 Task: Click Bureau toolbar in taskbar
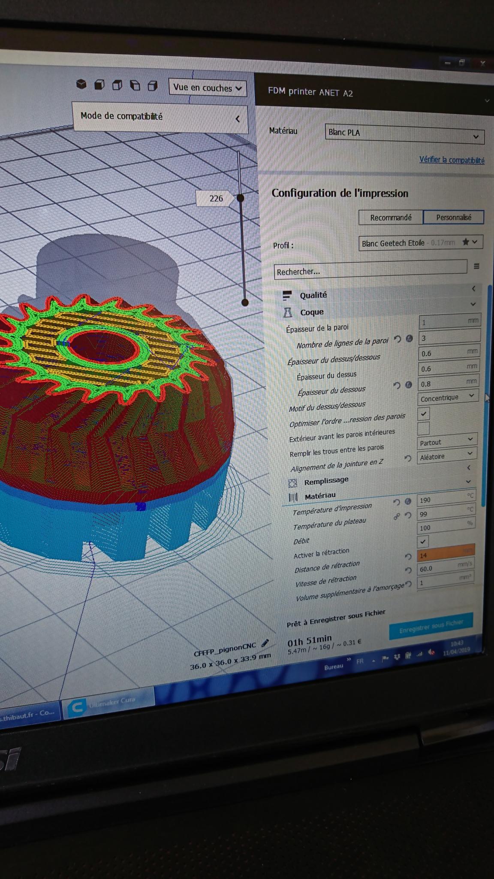[x=334, y=667]
